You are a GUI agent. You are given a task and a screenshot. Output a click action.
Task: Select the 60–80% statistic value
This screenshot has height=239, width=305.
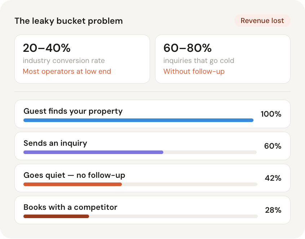pos(187,48)
